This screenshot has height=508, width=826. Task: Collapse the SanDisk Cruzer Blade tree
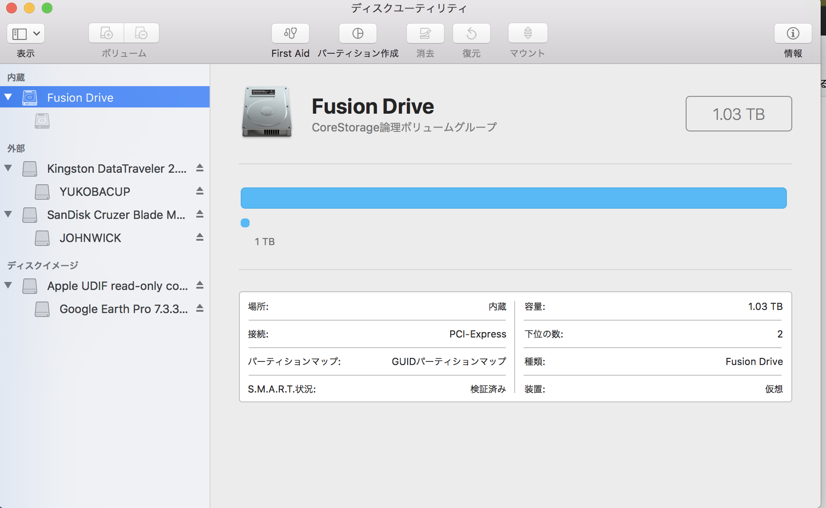(8, 214)
